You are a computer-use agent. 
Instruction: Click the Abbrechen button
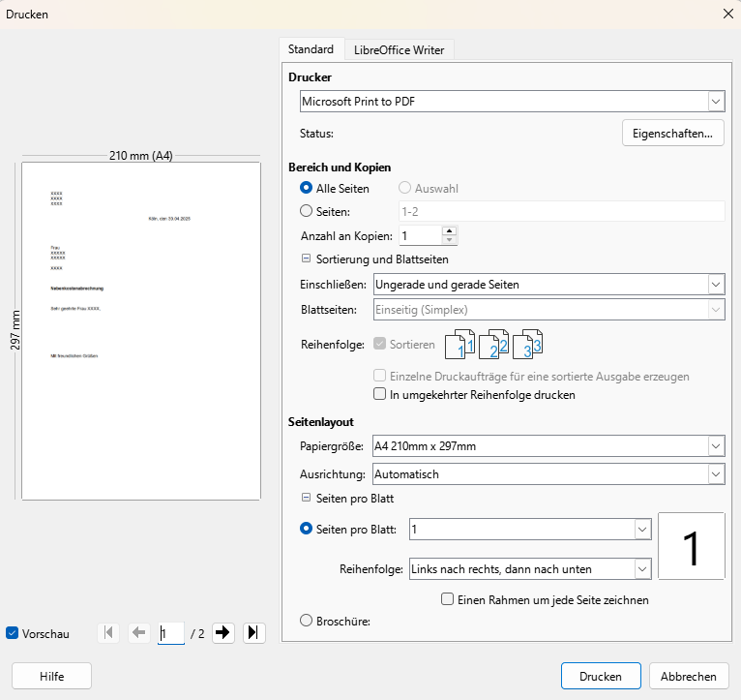(x=689, y=677)
